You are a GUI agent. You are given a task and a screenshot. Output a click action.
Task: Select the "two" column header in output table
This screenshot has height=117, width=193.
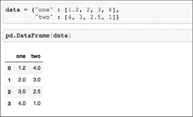click(36, 56)
